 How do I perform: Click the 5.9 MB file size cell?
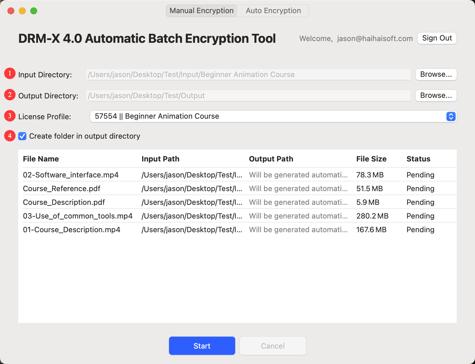tap(368, 202)
